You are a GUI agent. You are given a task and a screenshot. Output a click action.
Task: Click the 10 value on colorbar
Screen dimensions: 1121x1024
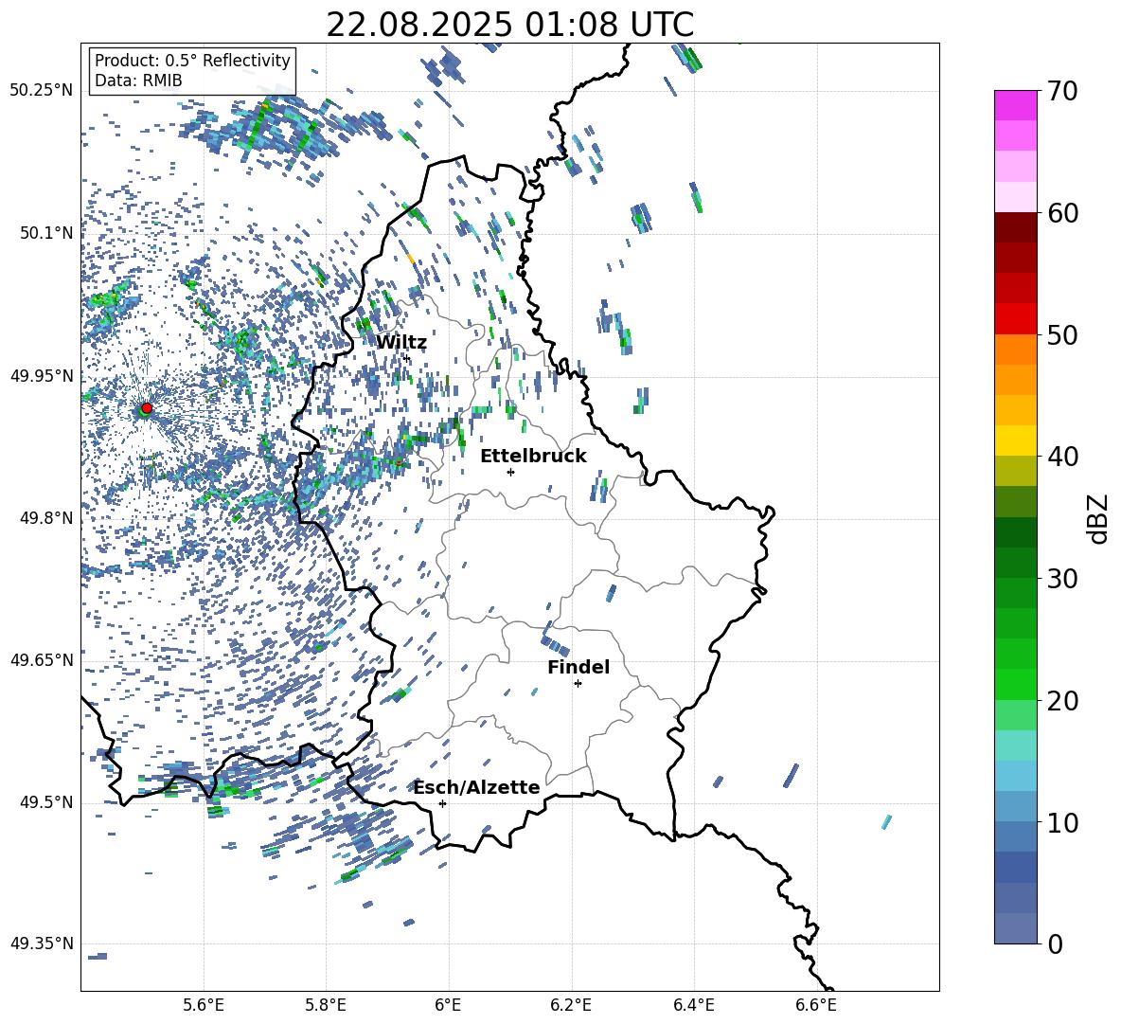[x=1061, y=822]
